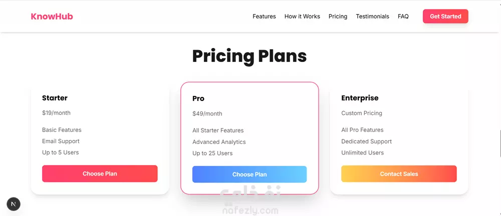Go to How it Works section

[x=302, y=16]
